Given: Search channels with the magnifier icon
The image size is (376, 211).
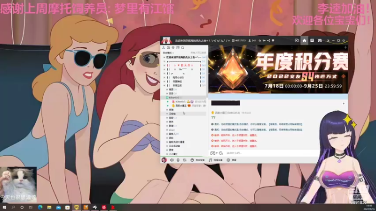Looking at the screenshot, I should pos(183,48).
